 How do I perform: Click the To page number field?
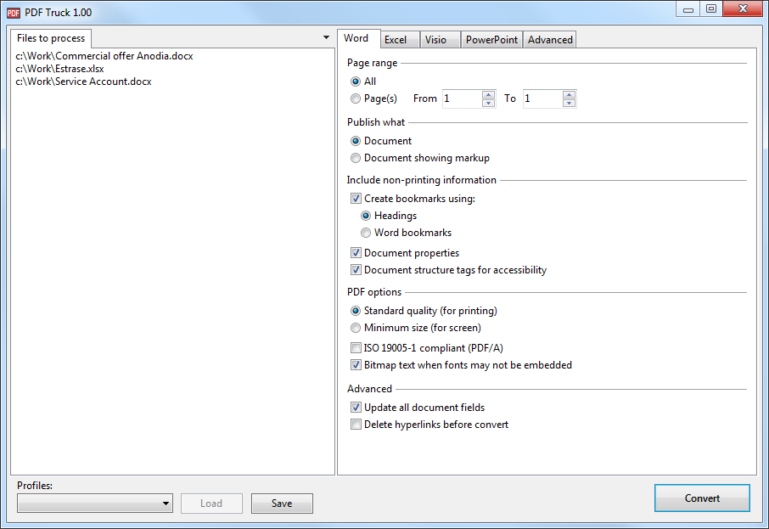543,98
